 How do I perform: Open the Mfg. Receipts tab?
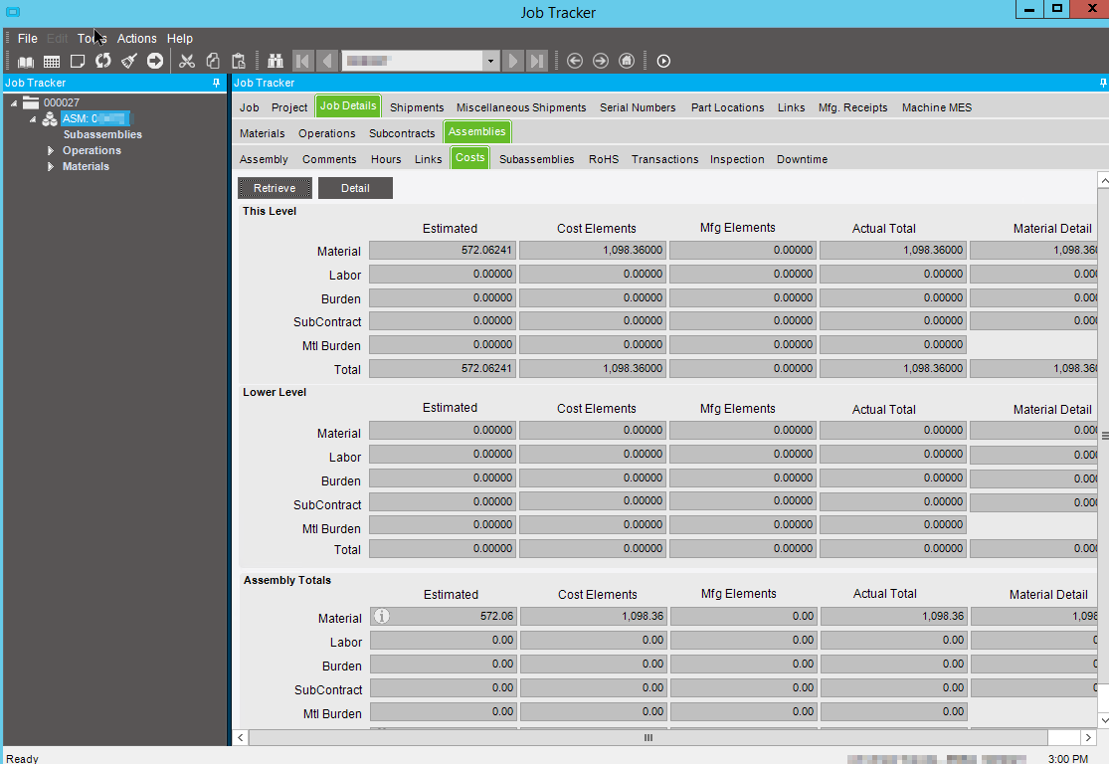pos(853,107)
